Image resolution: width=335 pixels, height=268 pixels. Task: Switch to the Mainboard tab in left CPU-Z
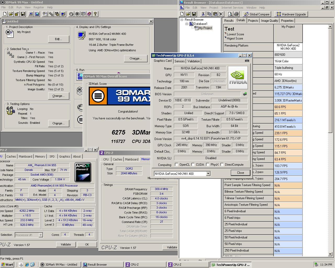[25, 157]
